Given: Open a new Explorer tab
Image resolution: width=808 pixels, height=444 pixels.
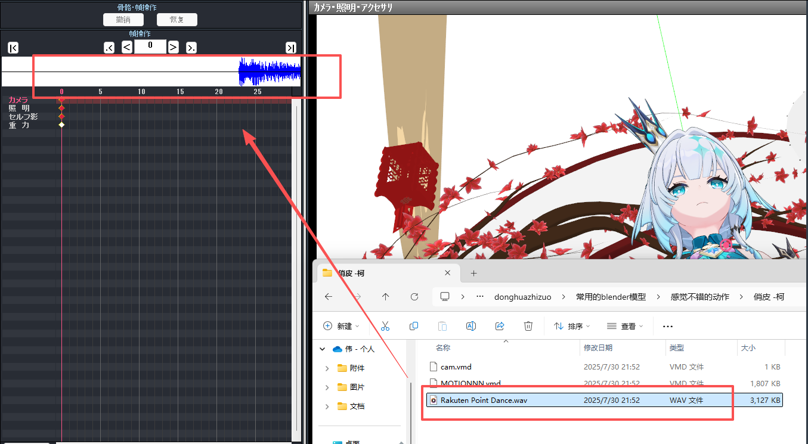Looking at the screenshot, I should 474,273.
